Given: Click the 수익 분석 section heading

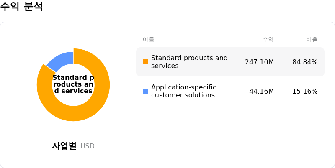Looking at the screenshot, I should tap(21, 6).
